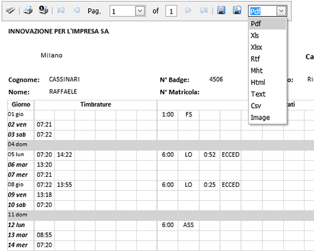Jump to last page arrow
The height and width of the screenshot is (251, 314).
(204, 10)
